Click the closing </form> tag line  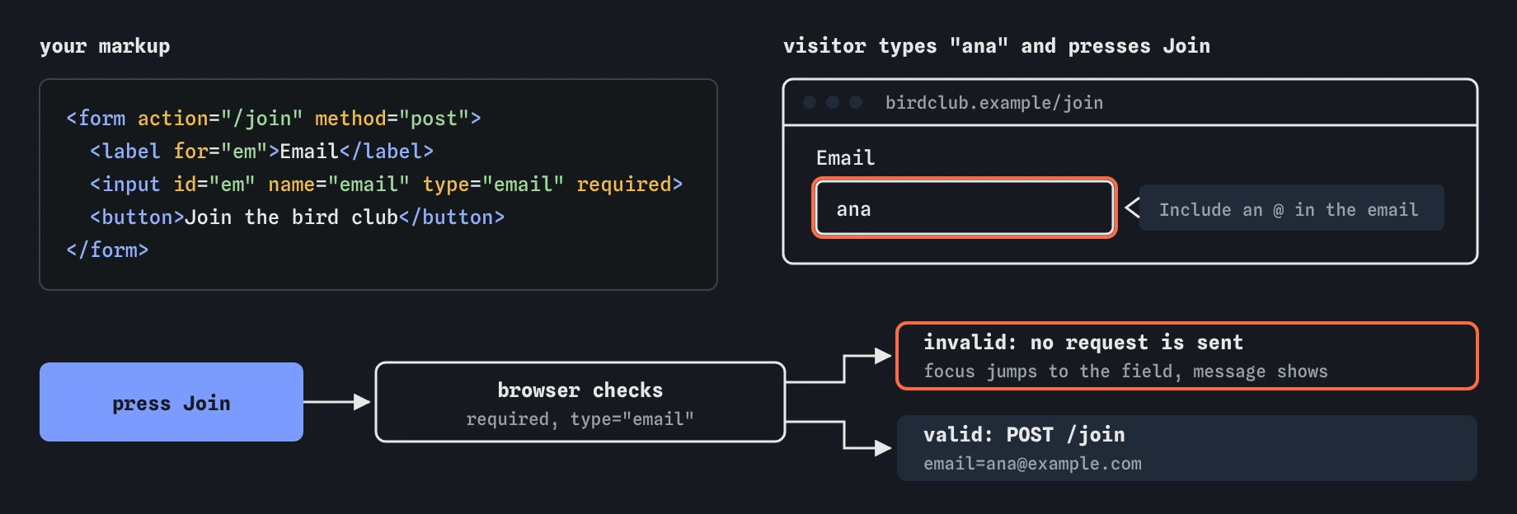coord(107,250)
